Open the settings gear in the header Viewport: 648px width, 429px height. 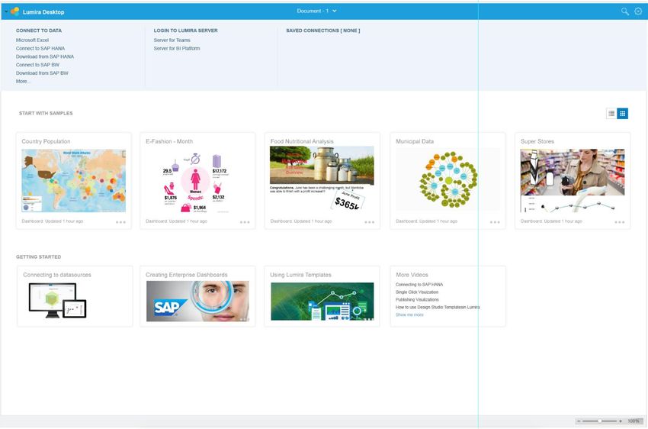pyautogui.click(x=638, y=11)
